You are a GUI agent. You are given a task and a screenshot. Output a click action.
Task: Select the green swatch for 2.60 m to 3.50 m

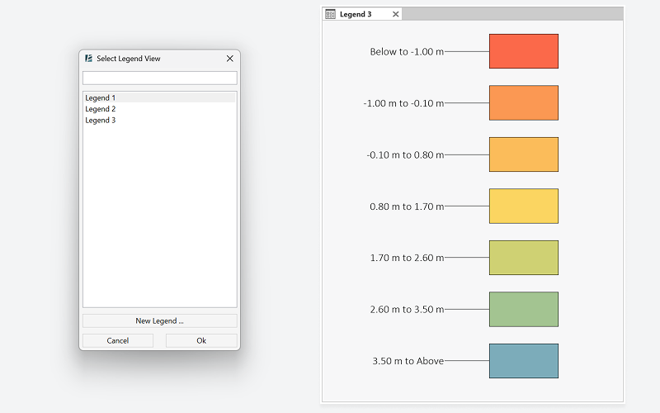pos(524,309)
